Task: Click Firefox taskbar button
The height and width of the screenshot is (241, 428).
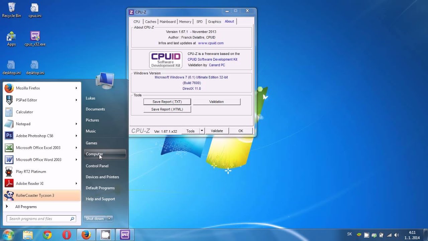Action: pos(86,235)
